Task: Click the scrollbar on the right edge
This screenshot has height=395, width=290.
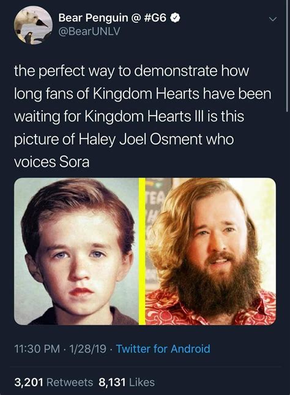Action: point(287,55)
